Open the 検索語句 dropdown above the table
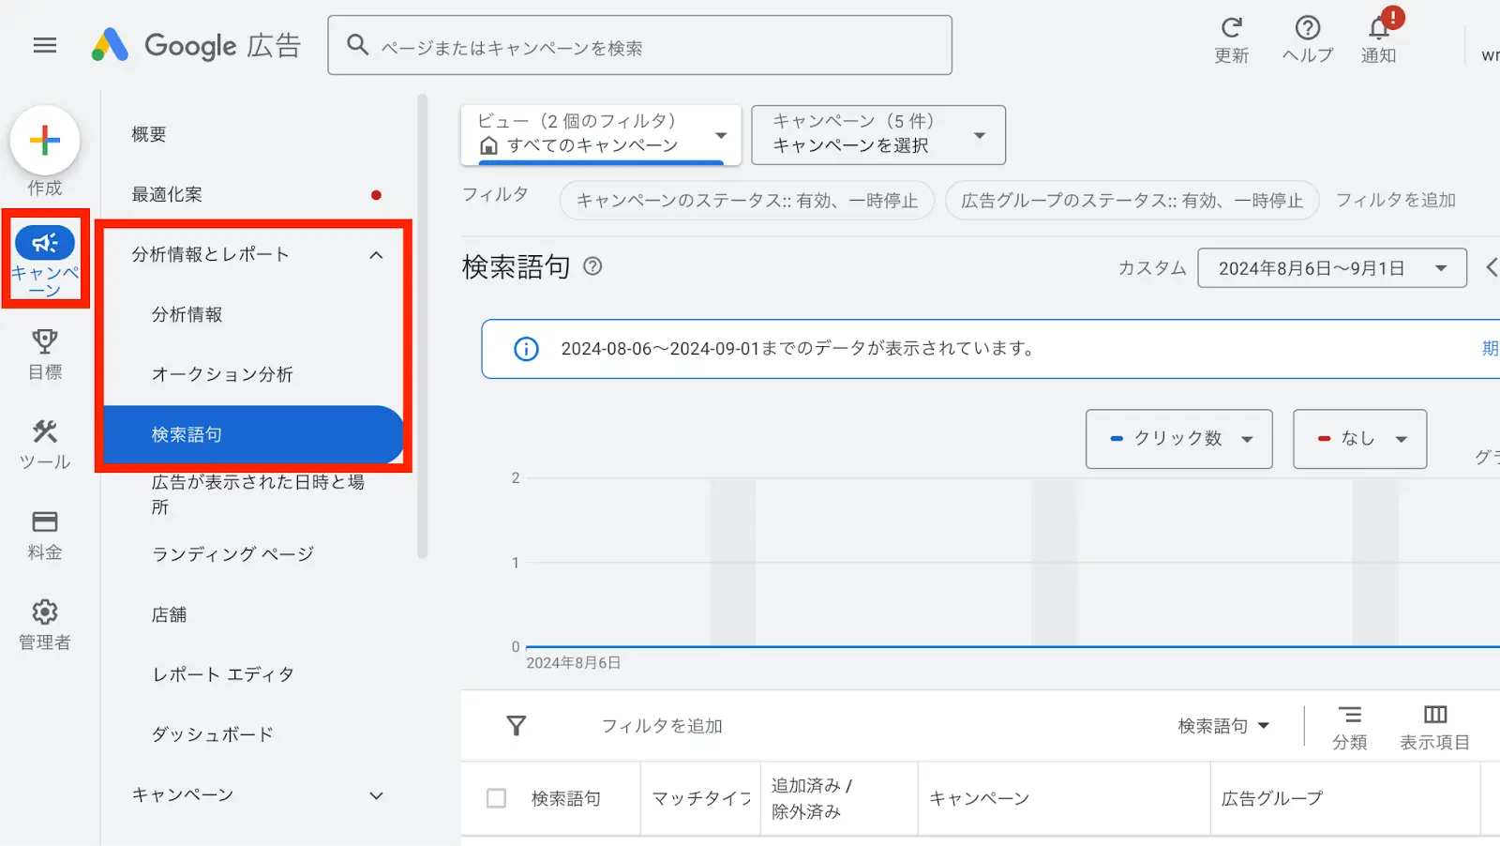The height and width of the screenshot is (846, 1500). pyautogui.click(x=1223, y=726)
